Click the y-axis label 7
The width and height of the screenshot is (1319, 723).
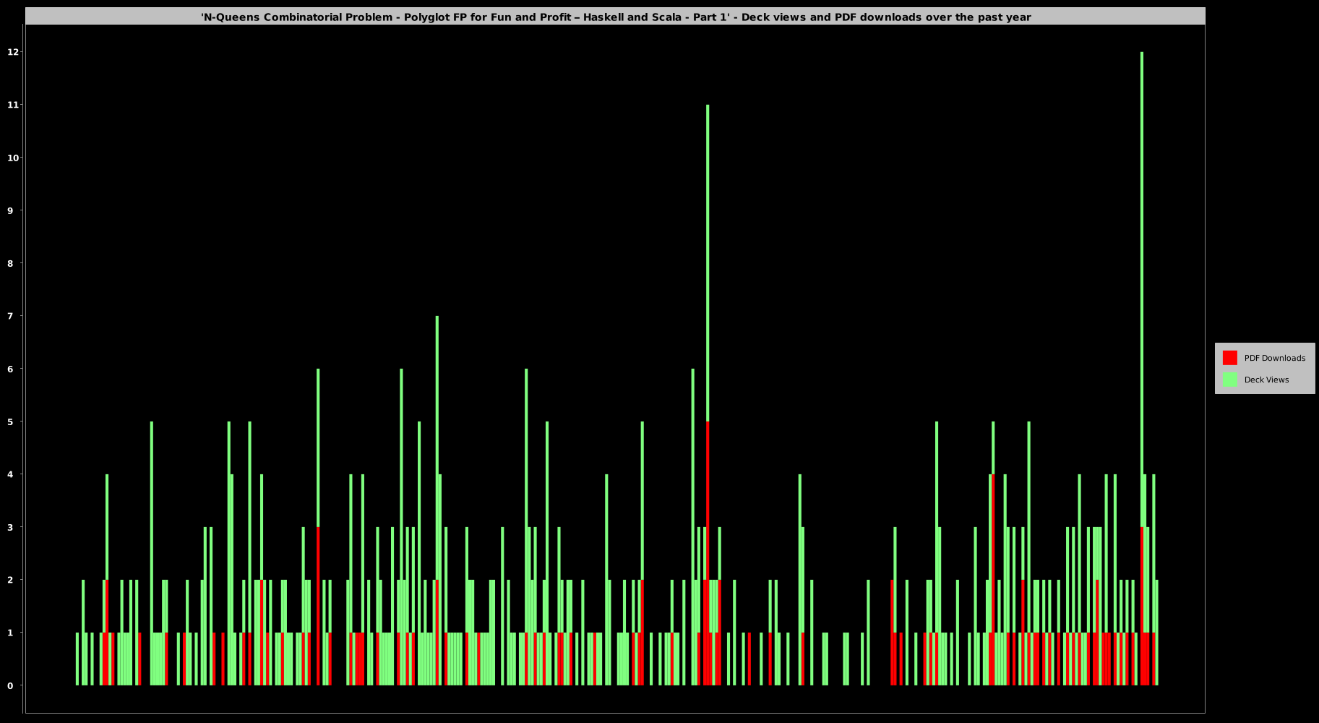10,316
